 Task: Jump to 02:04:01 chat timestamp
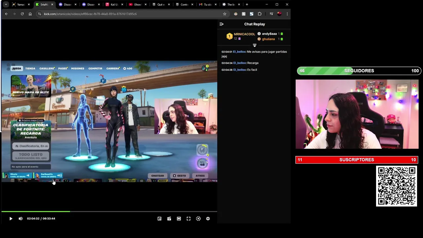[x=227, y=52]
